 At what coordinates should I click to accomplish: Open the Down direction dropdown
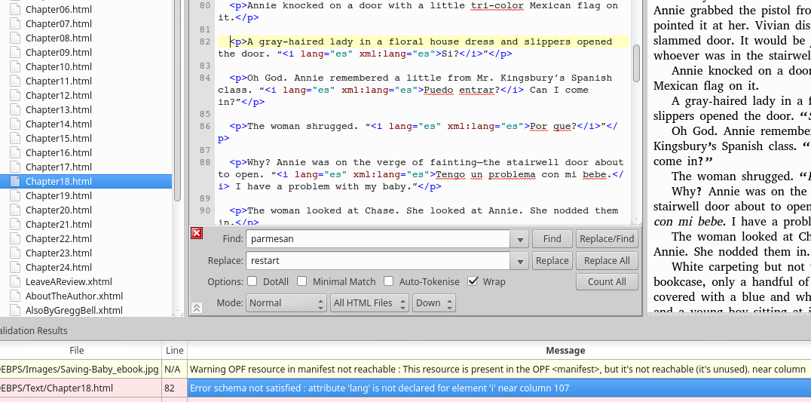pos(433,303)
